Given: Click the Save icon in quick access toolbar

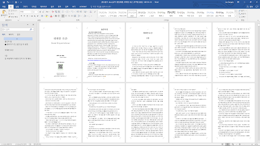Looking at the screenshot, I should pos(4,2).
